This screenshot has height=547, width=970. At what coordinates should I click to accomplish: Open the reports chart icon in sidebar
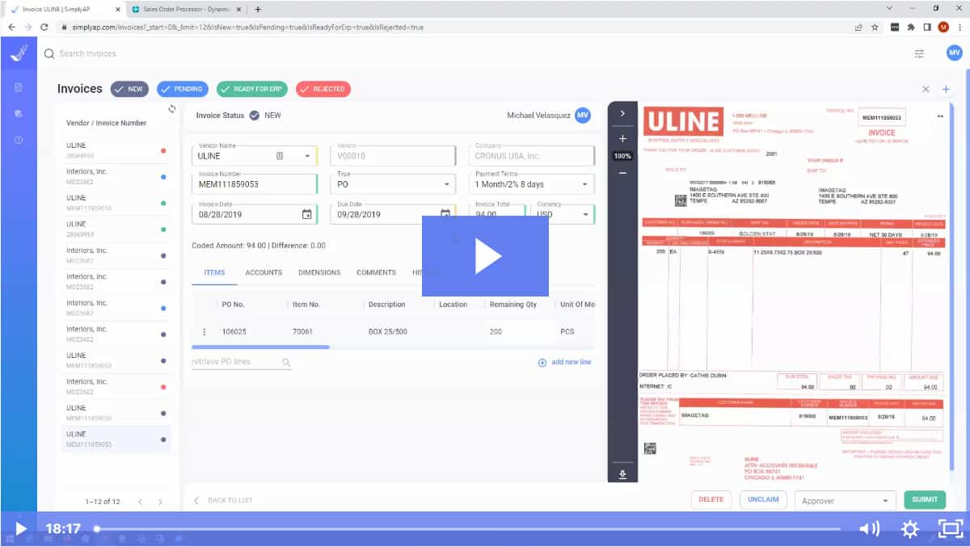point(19,114)
